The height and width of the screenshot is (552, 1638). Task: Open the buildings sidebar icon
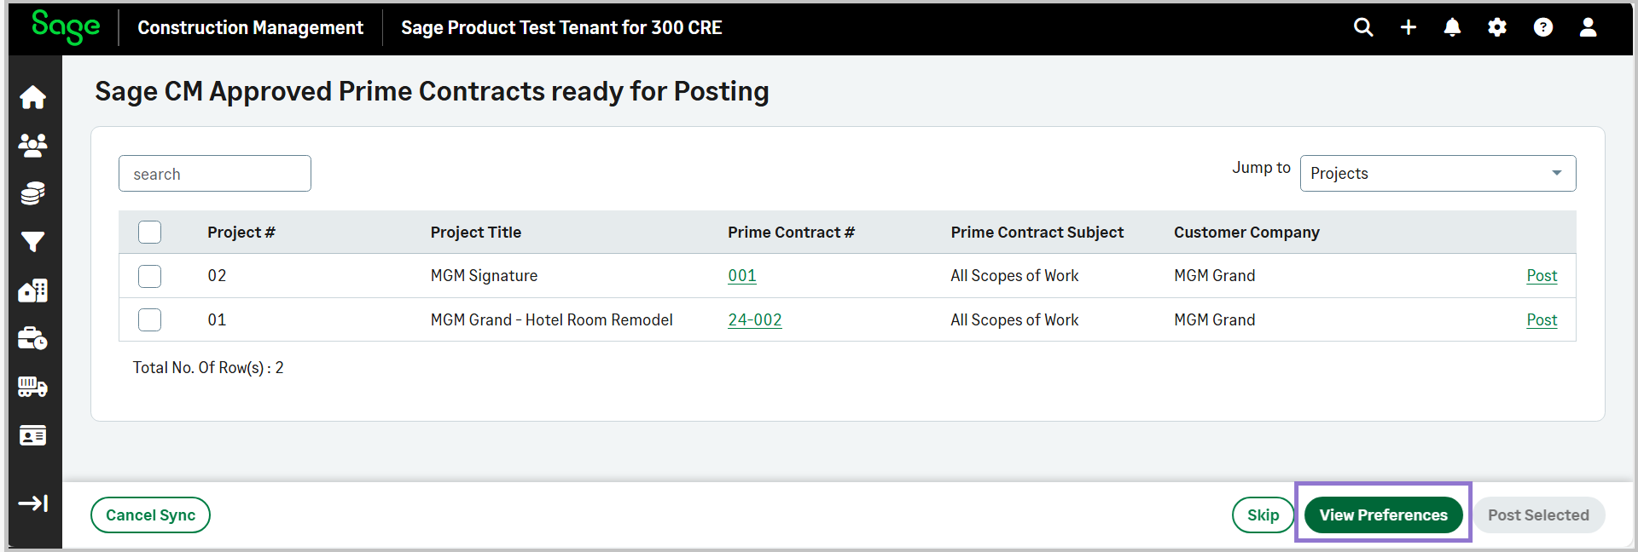coord(32,290)
